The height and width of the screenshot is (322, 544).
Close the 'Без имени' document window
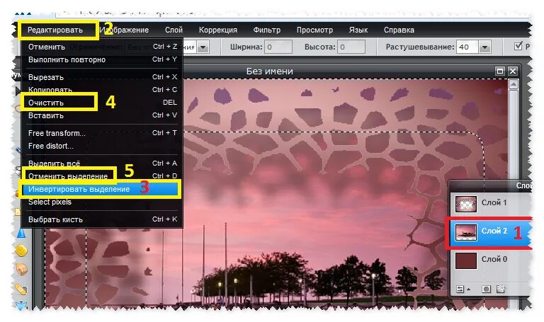(x=513, y=71)
